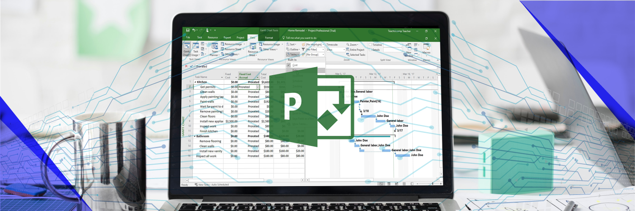This screenshot has width=635, height=211.
Task: Switch to the Resource ribbon tab
Action: pyautogui.click(x=213, y=38)
